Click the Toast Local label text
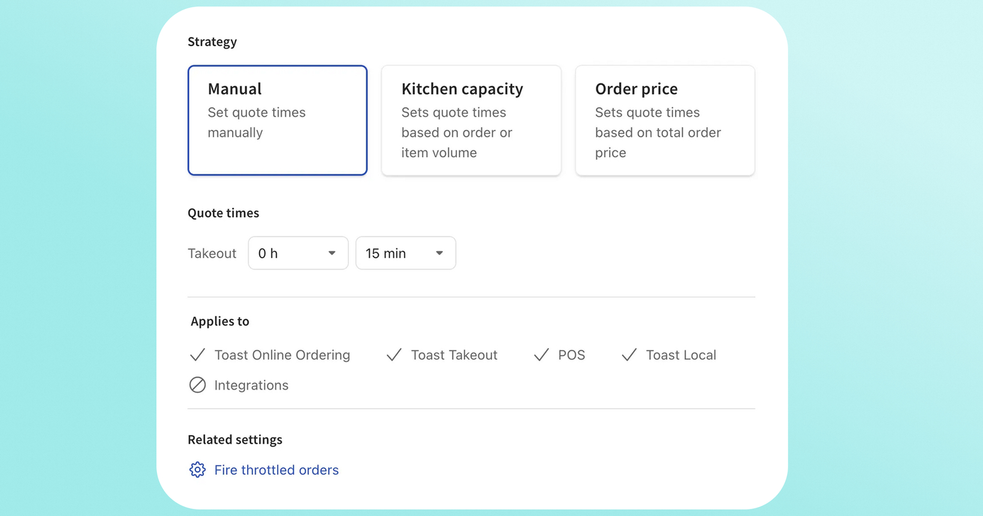 click(x=681, y=355)
